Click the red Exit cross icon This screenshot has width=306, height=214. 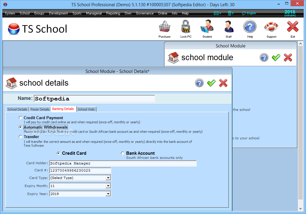293,26
